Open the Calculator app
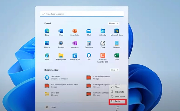Image resolution: width=180 pixels, height=111 pixels. click(x=89, y=45)
